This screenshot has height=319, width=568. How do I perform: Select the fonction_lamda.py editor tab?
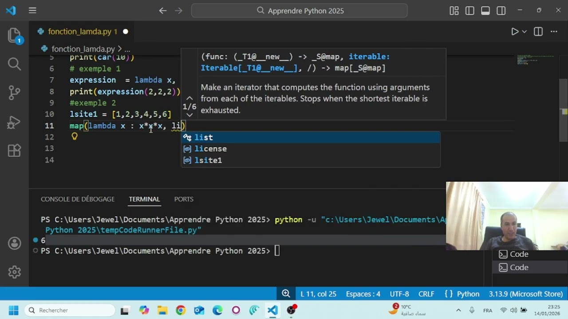(x=82, y=31)
